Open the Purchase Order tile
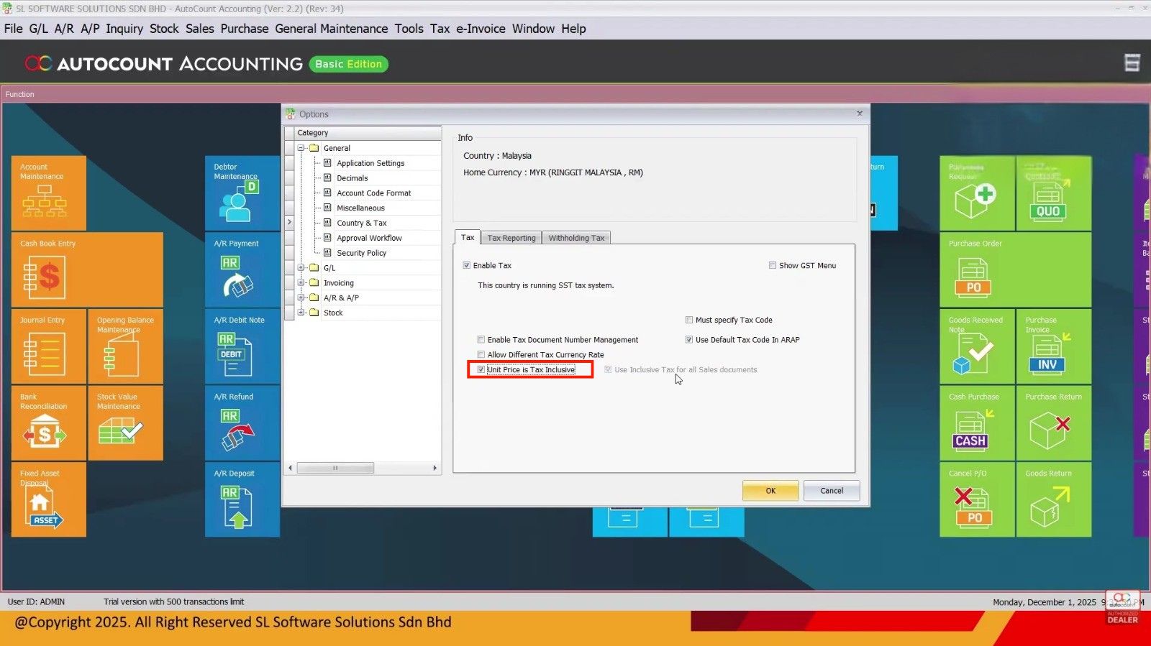Screen dimensions: 1151x646 [1016, 269]
